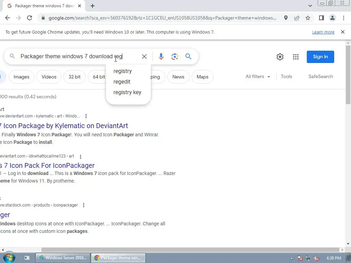Open the Learn more link

coord(323,32)
